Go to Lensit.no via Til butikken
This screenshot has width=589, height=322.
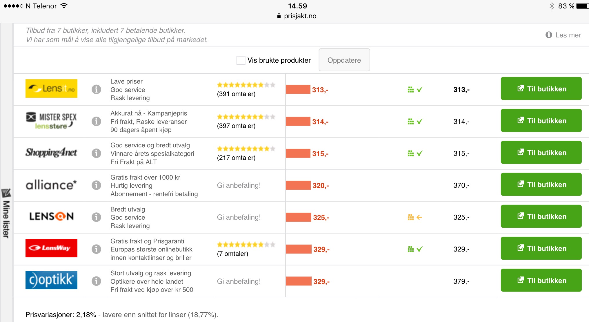pyautogui.click(x=541, y=88)
